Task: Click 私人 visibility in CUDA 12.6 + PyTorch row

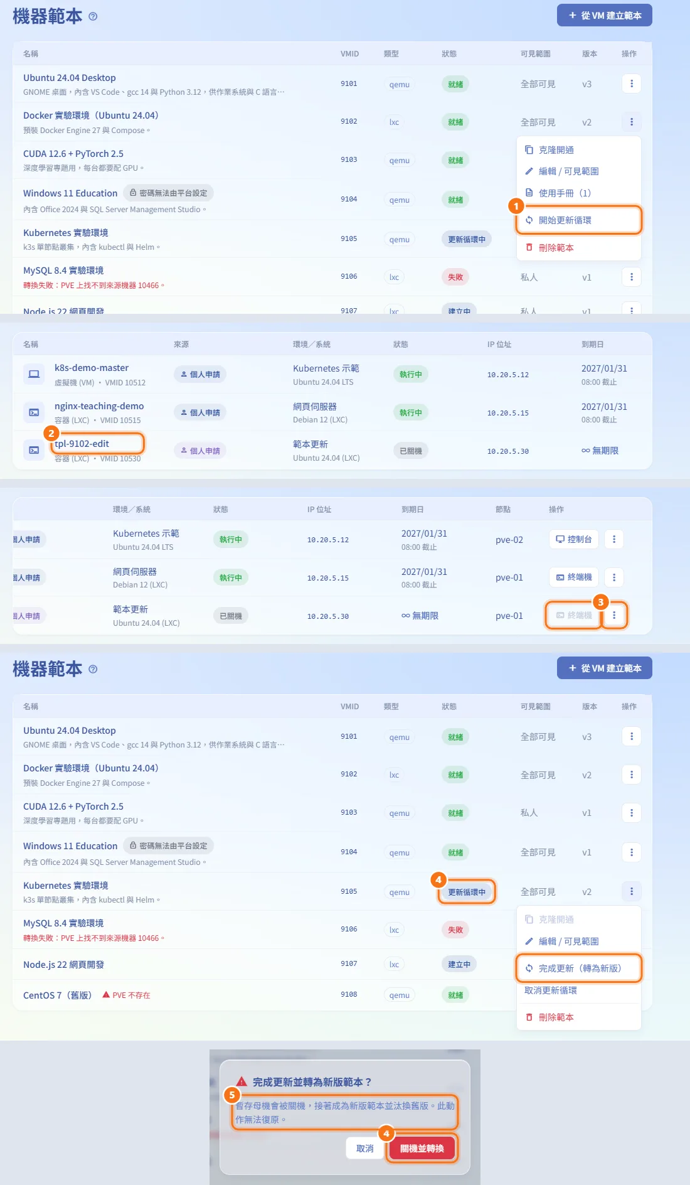Action: pyautogui.click(x=529, y=813)
